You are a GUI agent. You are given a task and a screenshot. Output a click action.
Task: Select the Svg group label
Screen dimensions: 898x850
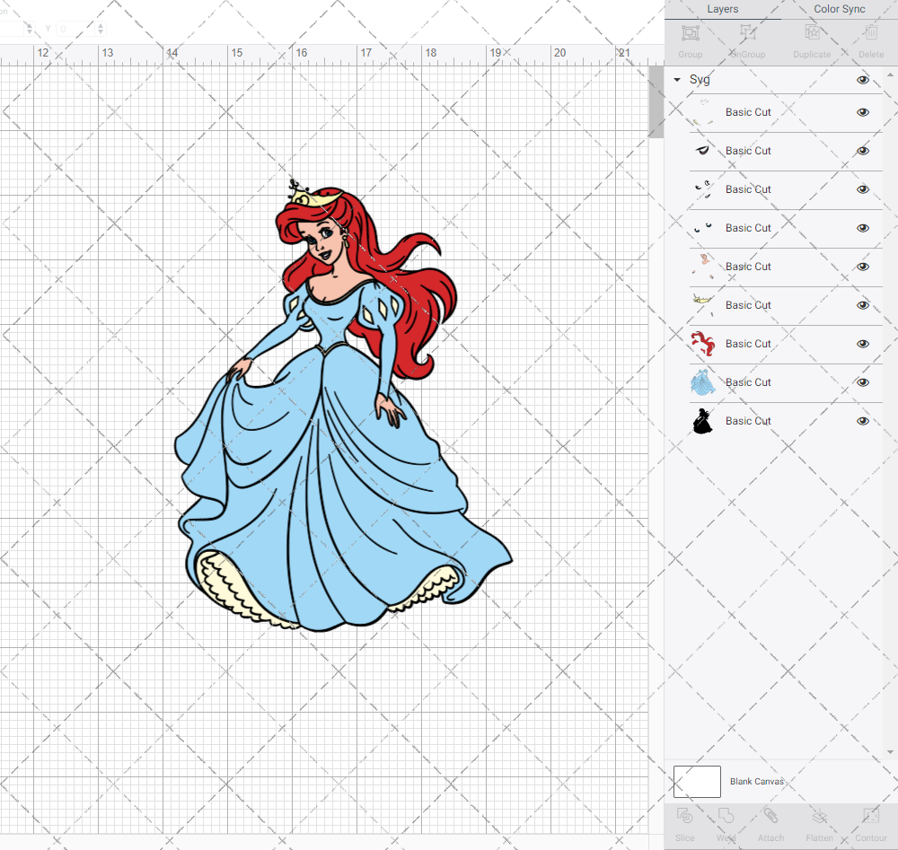point(700,80)
